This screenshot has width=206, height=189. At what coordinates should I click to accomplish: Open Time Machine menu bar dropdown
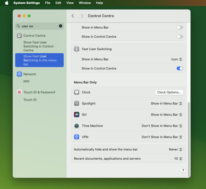162,126
